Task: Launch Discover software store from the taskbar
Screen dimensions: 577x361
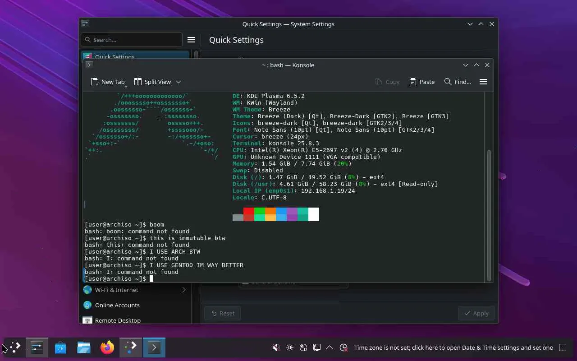Action: tap(60, 347)
